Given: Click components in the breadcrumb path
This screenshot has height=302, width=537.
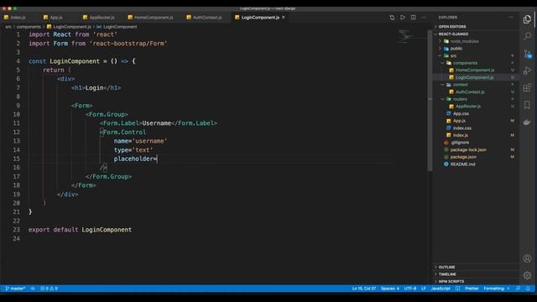Looking at the screenshot, I should point(29,27).
